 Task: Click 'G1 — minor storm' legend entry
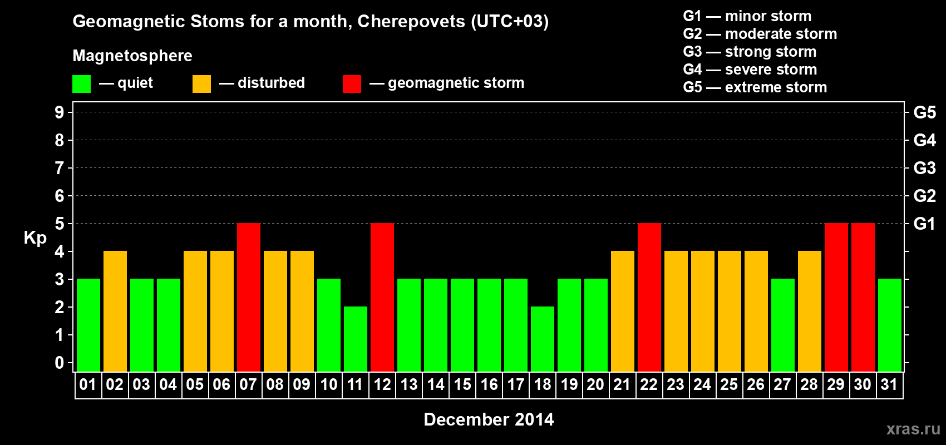point(747,16)
